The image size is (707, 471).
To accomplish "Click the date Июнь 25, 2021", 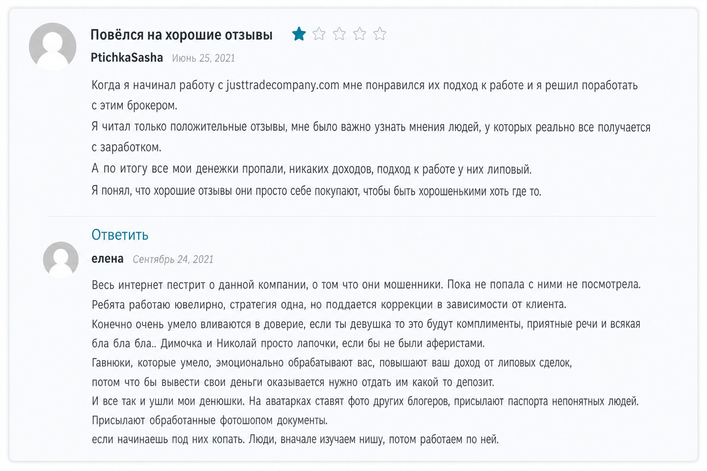I will click(203, 58).
